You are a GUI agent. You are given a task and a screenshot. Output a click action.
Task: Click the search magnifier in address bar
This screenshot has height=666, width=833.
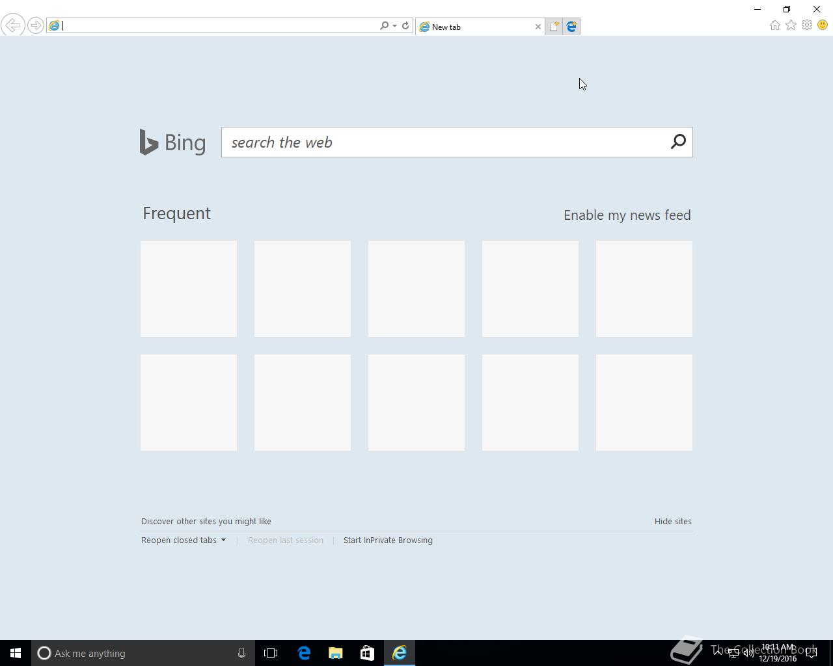384,25
